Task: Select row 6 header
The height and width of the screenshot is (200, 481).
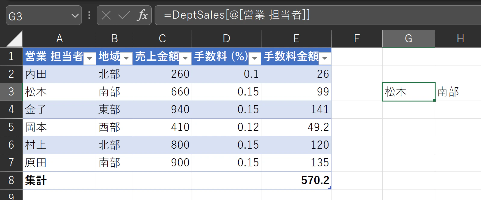Action: pos(11,145)
